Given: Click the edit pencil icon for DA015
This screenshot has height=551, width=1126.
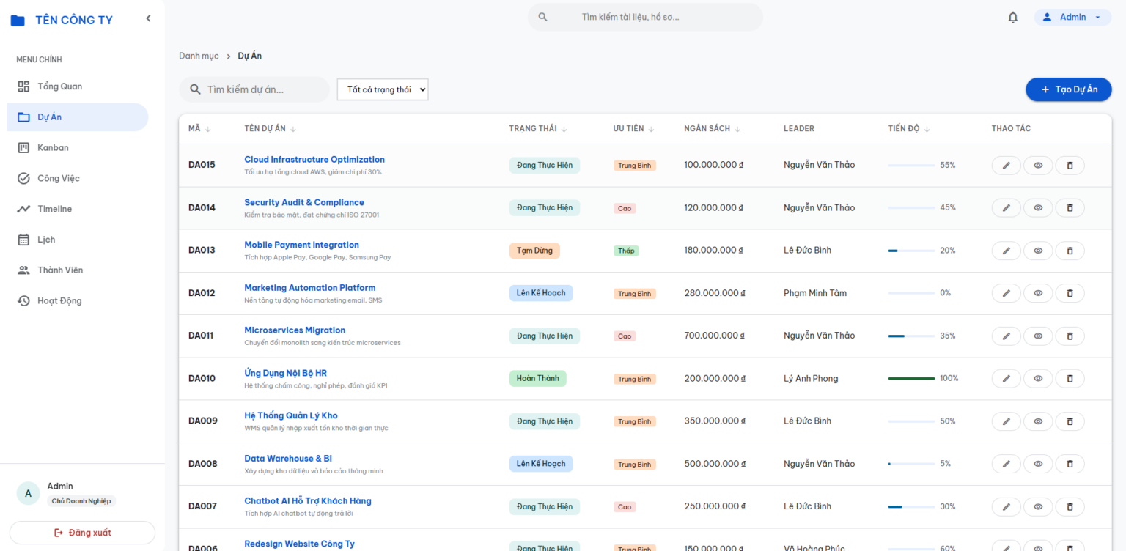Looking at the screenshot, I should pos(1007,166).
